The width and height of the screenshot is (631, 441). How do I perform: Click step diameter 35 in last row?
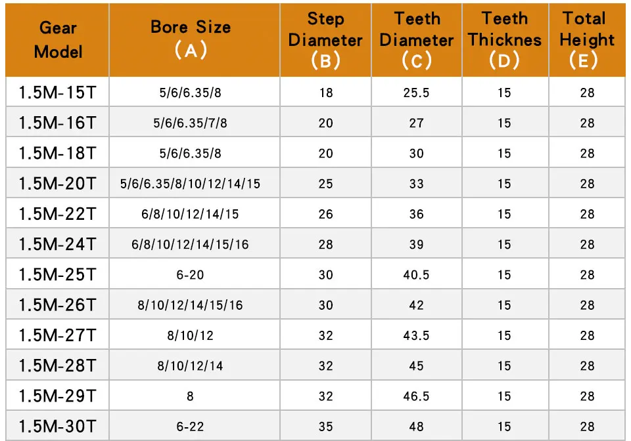point(325,426)
